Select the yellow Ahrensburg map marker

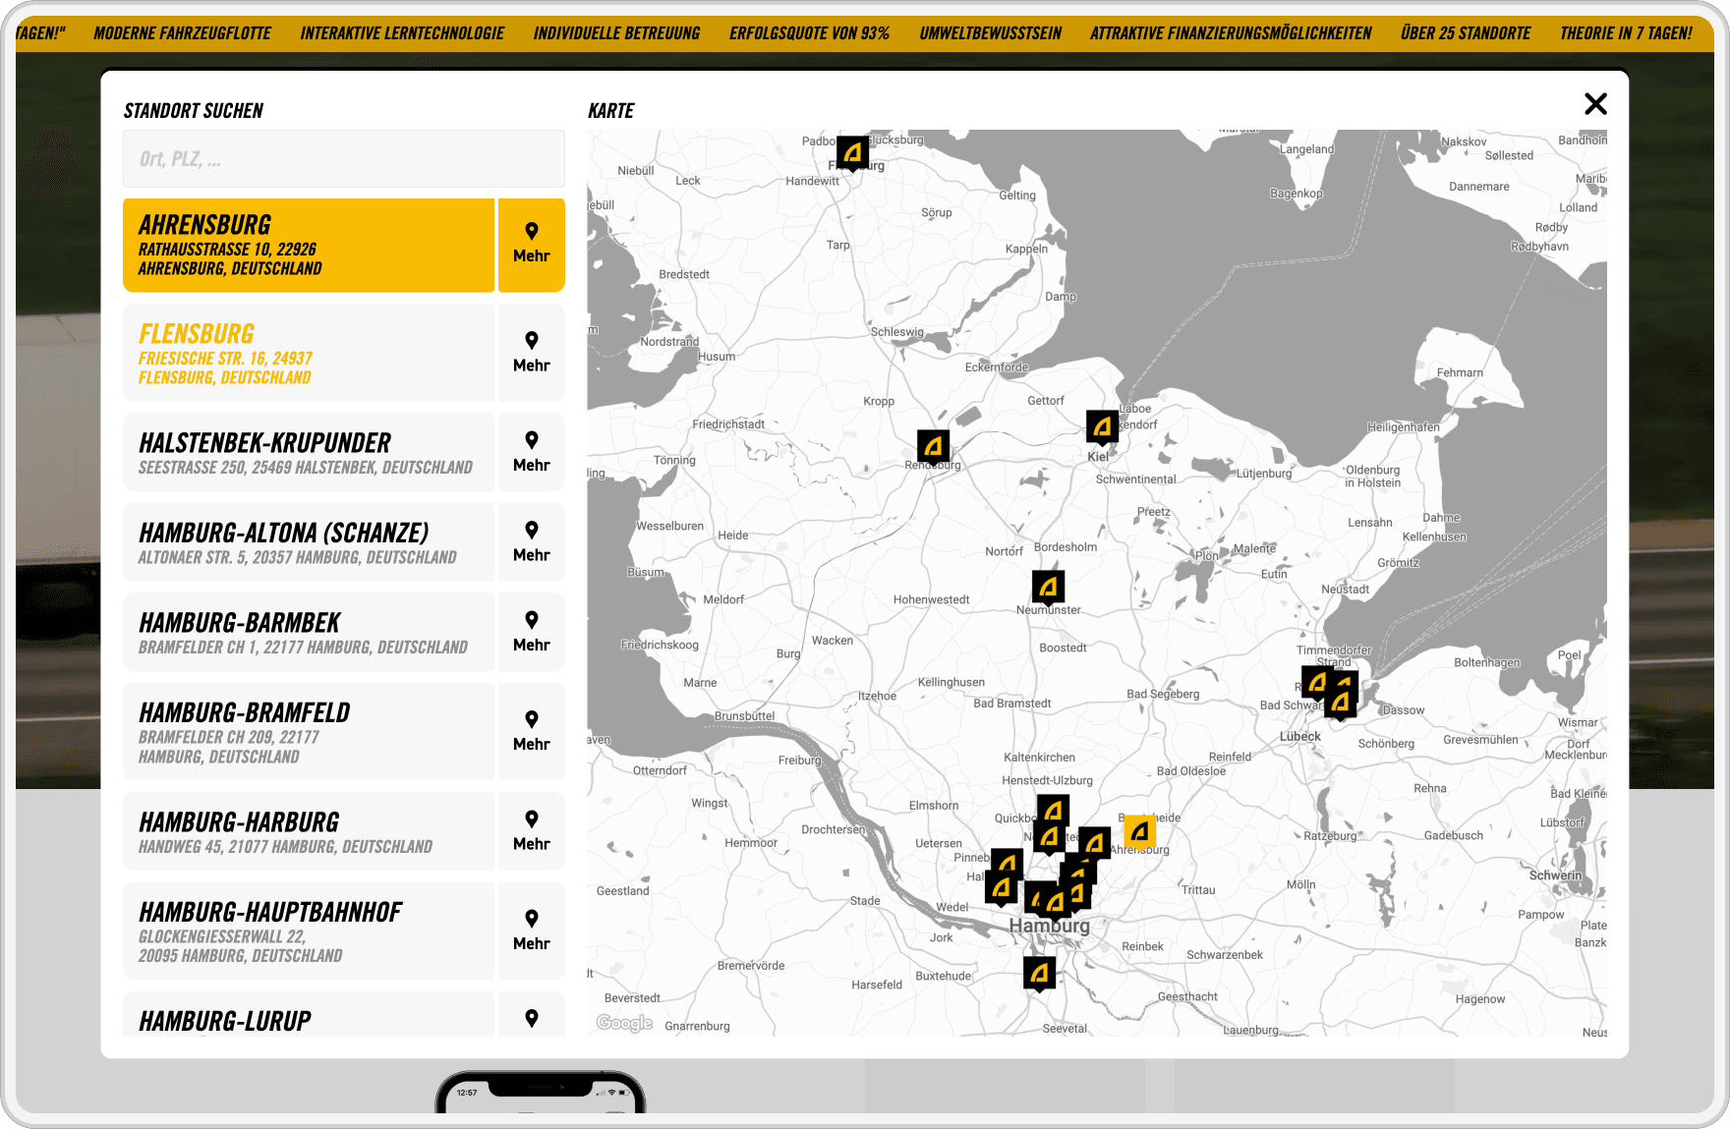(1139, 832)
